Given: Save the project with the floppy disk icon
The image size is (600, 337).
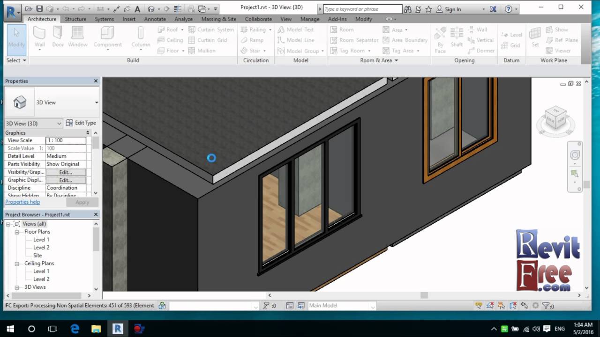Looking at the screenshot, I should point(39,9).
